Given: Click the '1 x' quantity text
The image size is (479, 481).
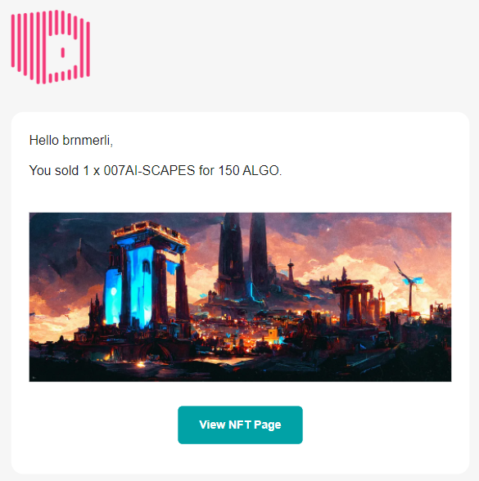Looking at the screenshot, I should click(92, 170).
